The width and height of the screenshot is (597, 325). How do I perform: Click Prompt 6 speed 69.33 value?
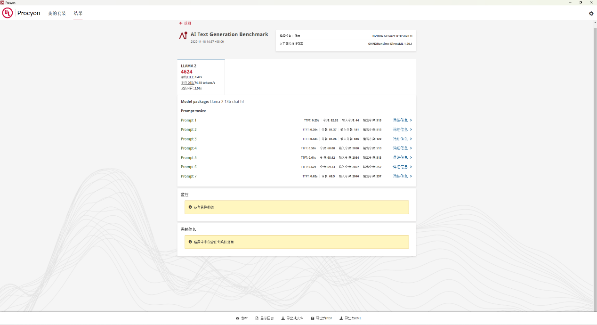(x=331, y=167)
